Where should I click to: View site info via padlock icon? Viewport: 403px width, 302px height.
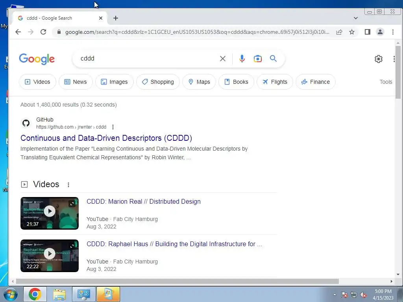click(59, 32)
